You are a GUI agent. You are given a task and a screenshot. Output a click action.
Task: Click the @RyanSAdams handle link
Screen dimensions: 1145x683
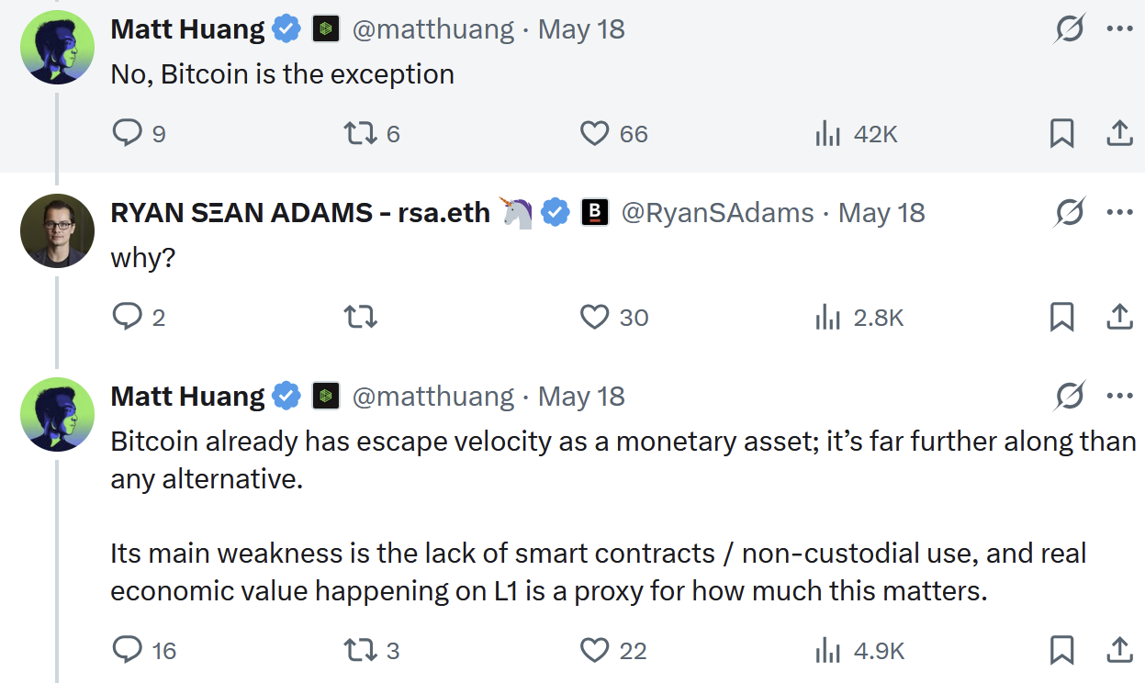tap(718, 213)
